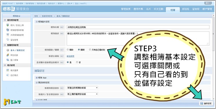
Task: Open the 帳戶管理 tab
Action: click(207, 9)
